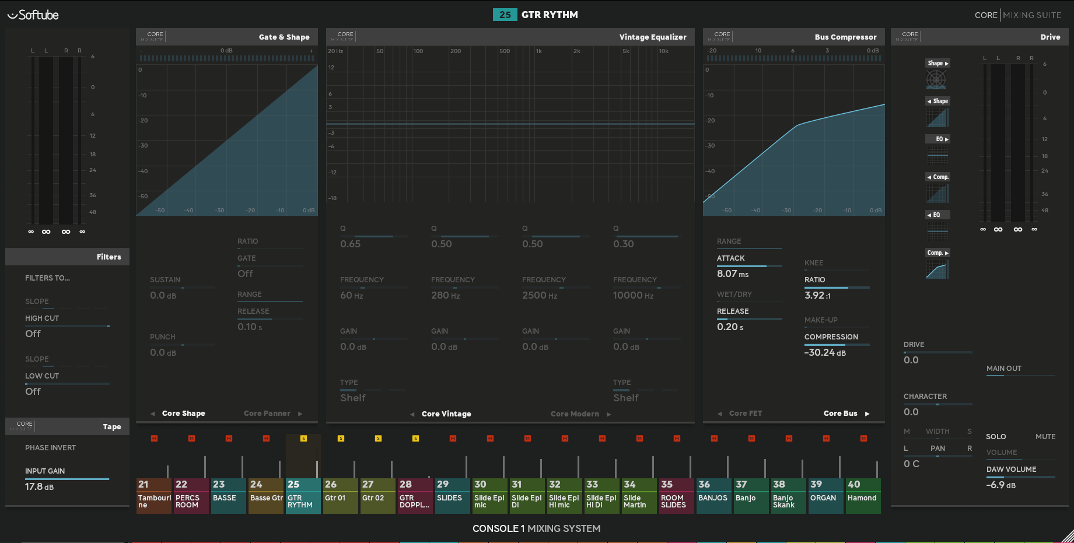Click the red M marker above track 37
This screenshot has height=543, width=1074.
(751, 438)
